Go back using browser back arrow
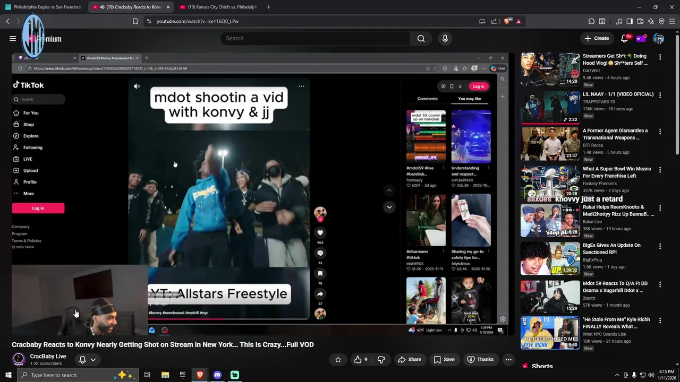680x382 pixels. pyautogui.click(x=7, y=21)
